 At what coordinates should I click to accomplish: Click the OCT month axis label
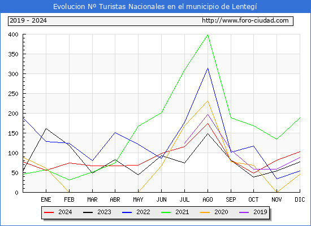pyautogui.click(x=253, y=199)
